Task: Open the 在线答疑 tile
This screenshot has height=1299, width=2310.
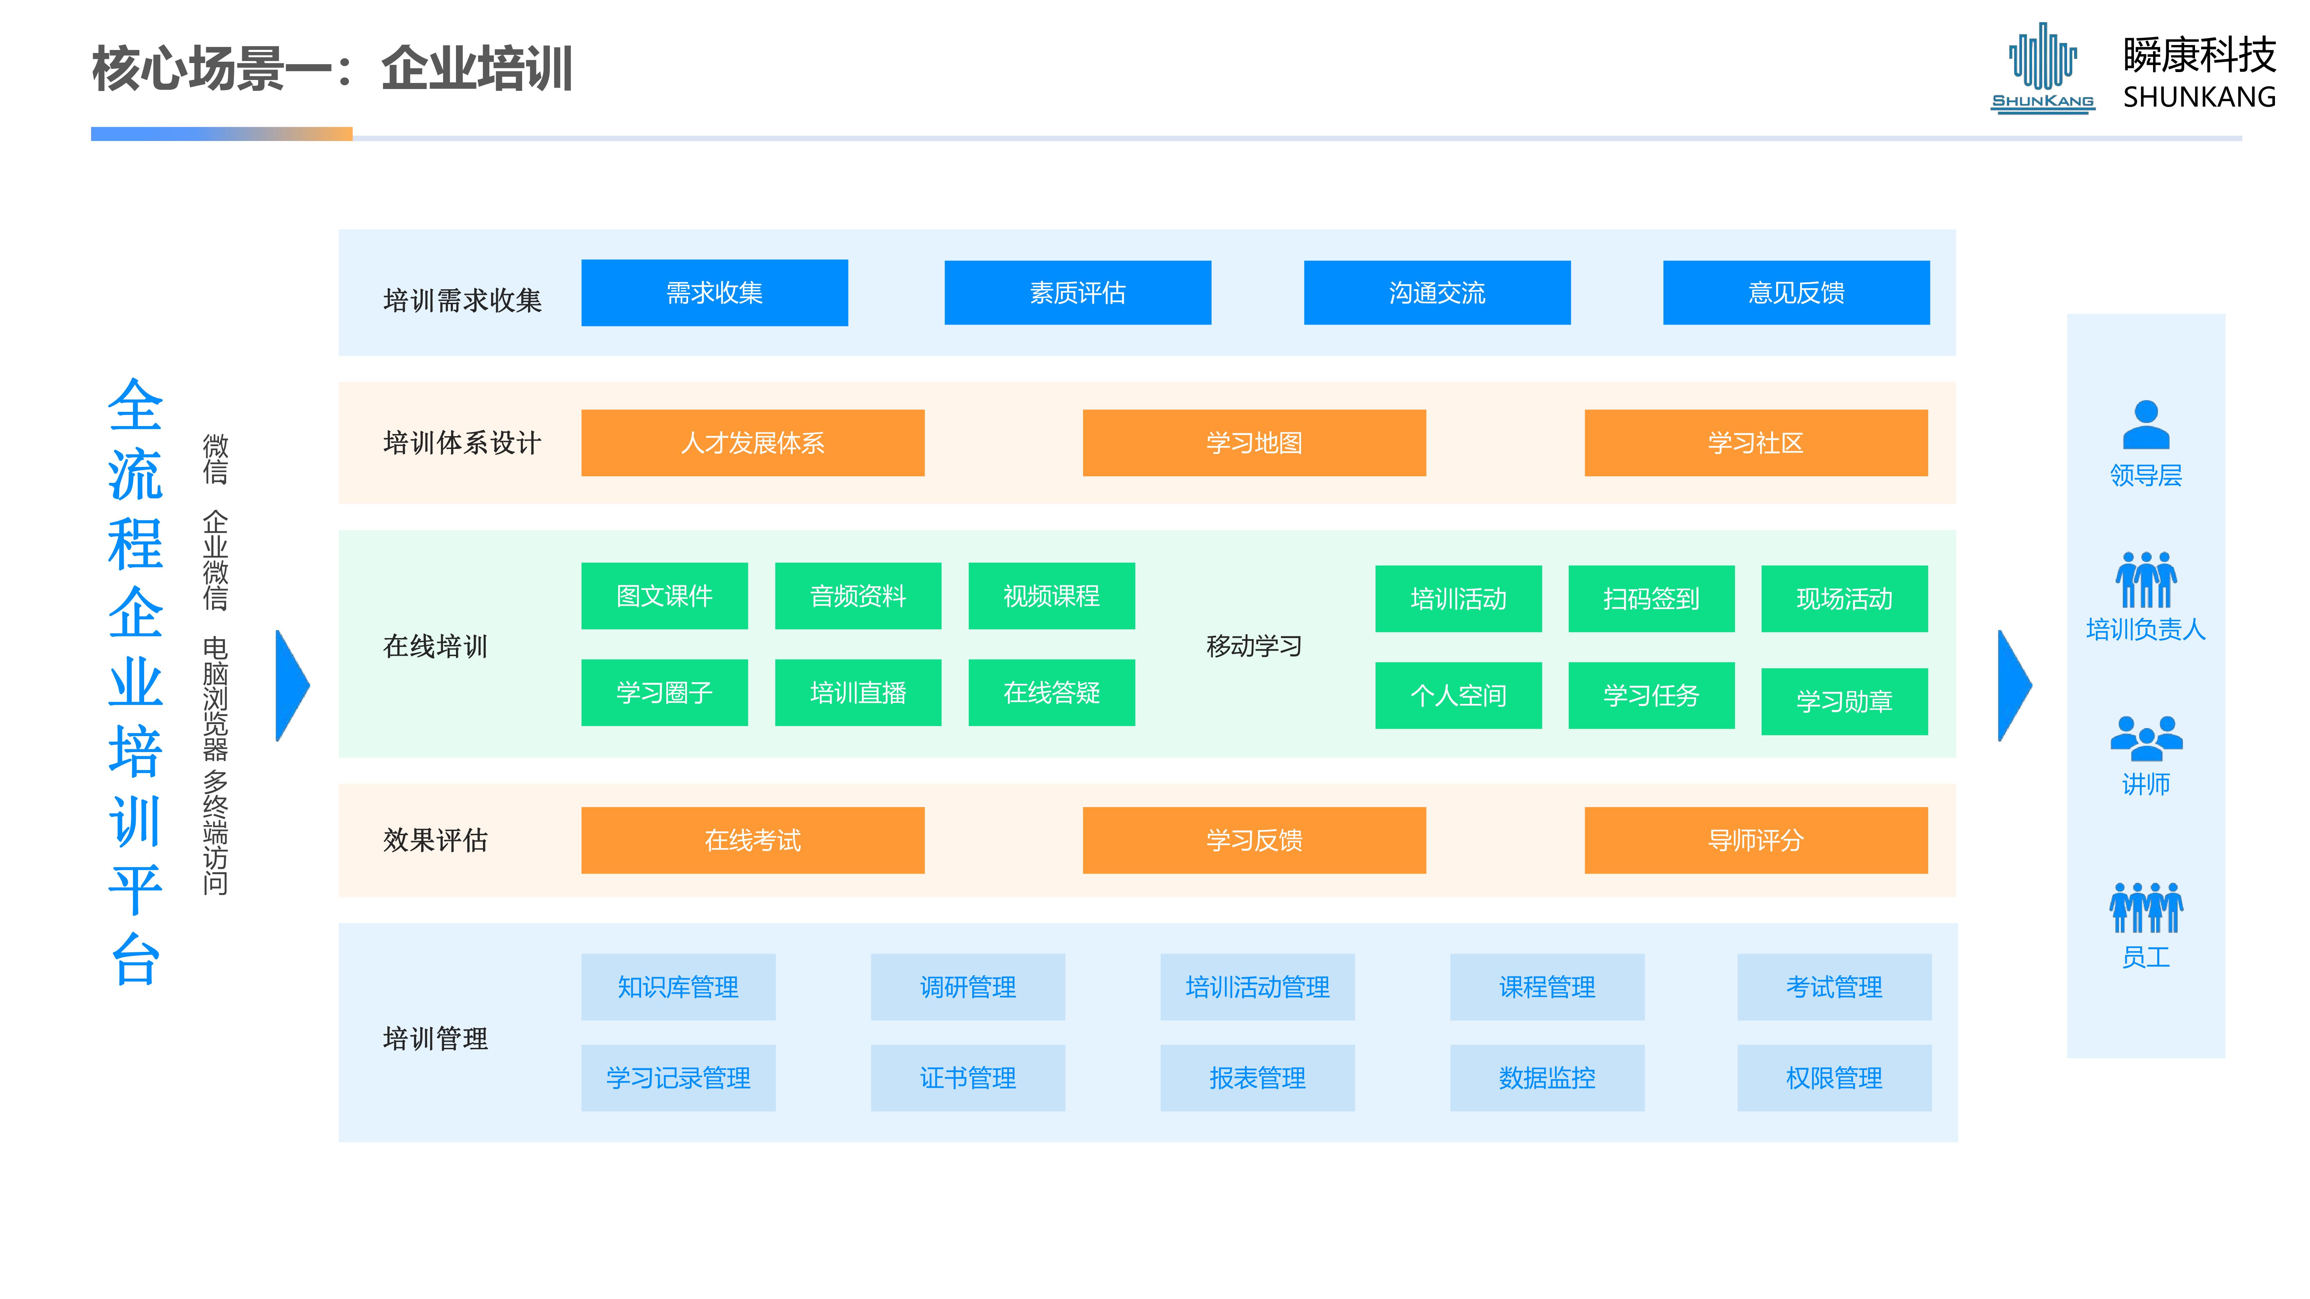Action: 1052,693
